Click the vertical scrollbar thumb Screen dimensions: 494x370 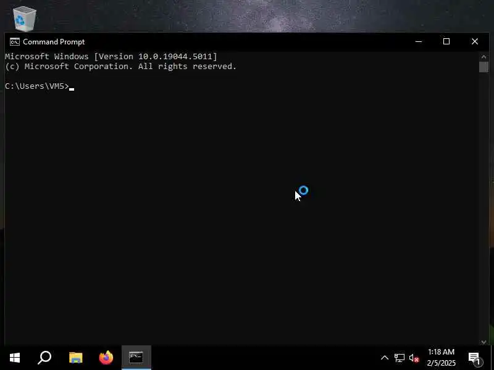click(484, 67)
